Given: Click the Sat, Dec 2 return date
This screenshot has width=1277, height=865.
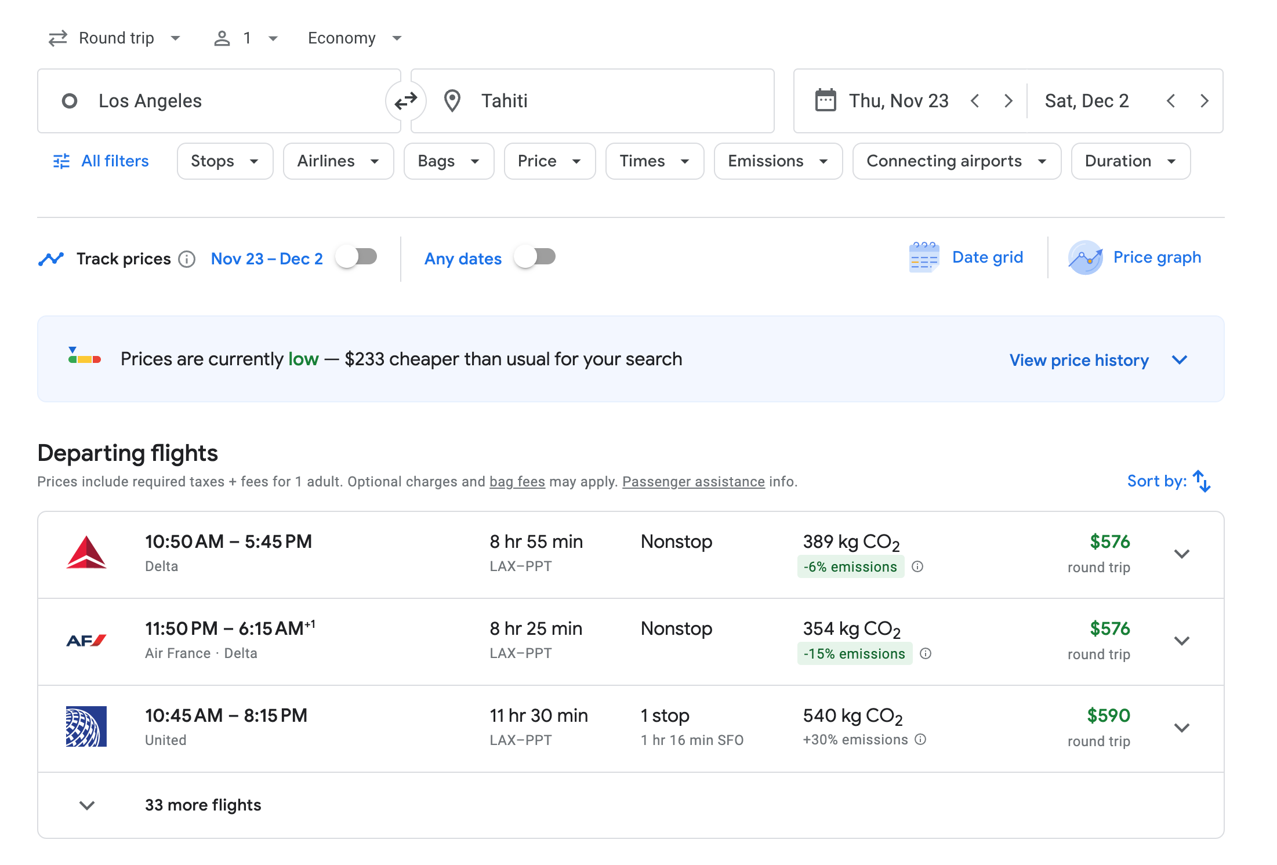Looking at the screenshot, I should pos(1087,101).
